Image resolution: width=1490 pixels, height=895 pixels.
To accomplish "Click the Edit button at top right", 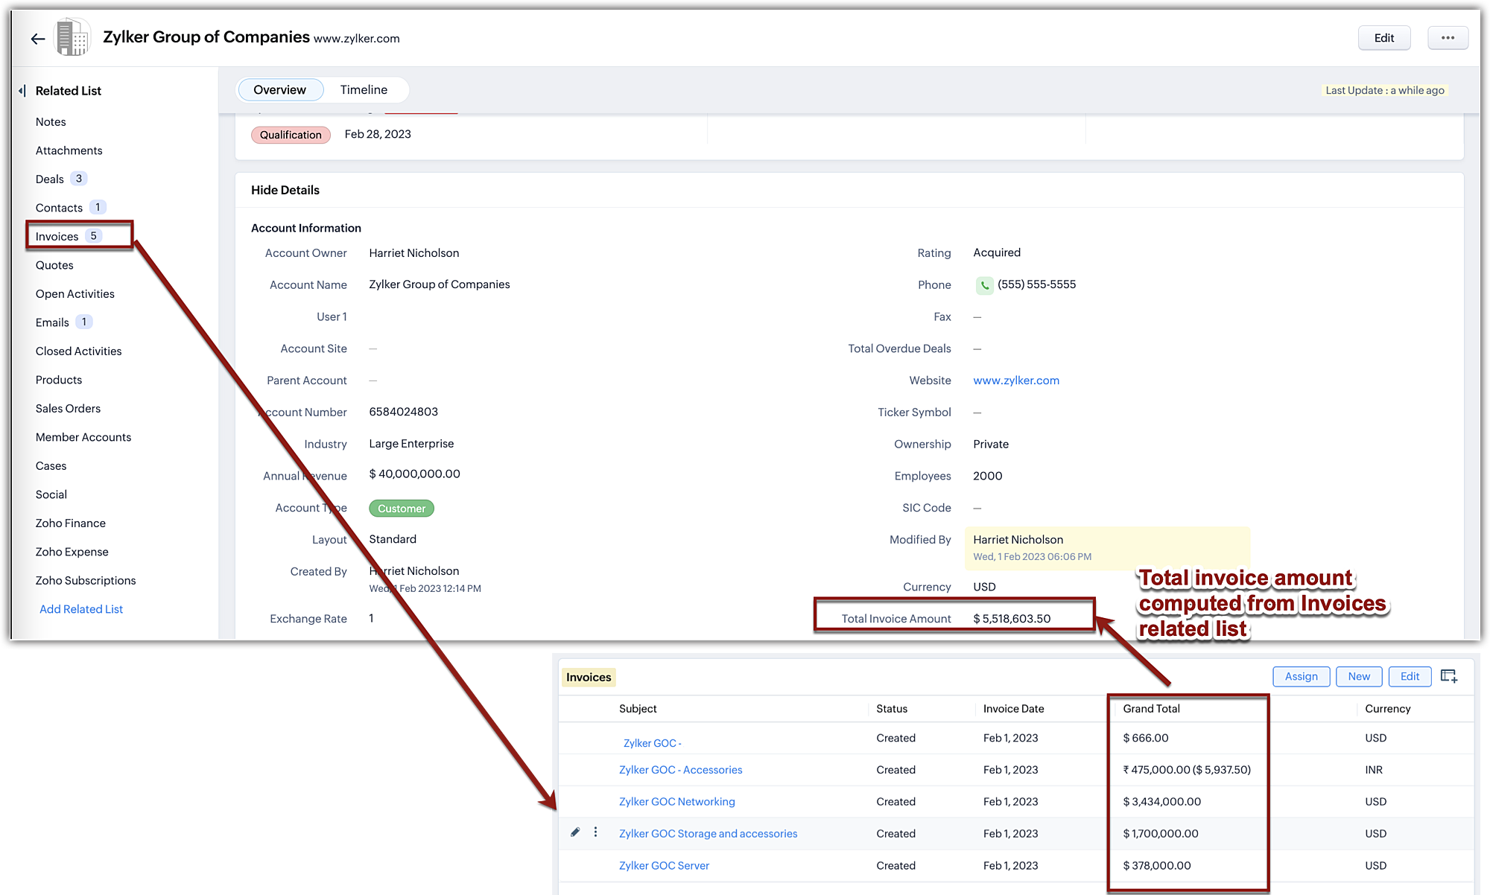I will click(x=1383, y=38).
